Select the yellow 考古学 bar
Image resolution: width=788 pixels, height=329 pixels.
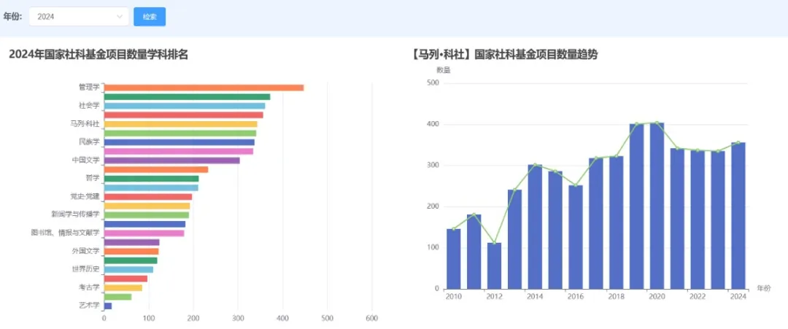point(123,287)
